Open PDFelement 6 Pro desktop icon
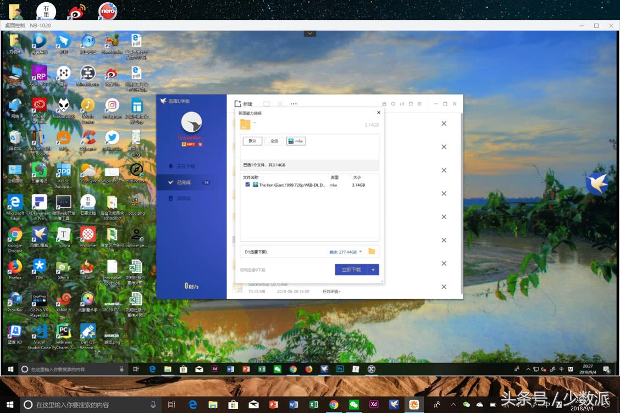The image size is (620, 413). (39, 208)
